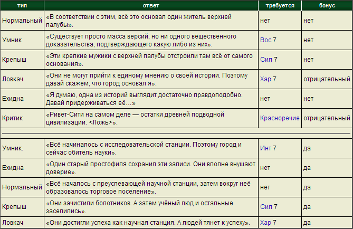
Task: Select 'отрицательный' bonus in Критик row
Action: click(327, 118)
